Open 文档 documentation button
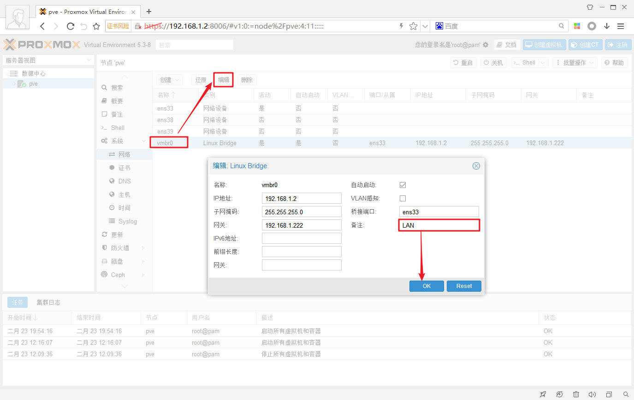Screen dimensions: 634x400 click(x=507, y=45)
